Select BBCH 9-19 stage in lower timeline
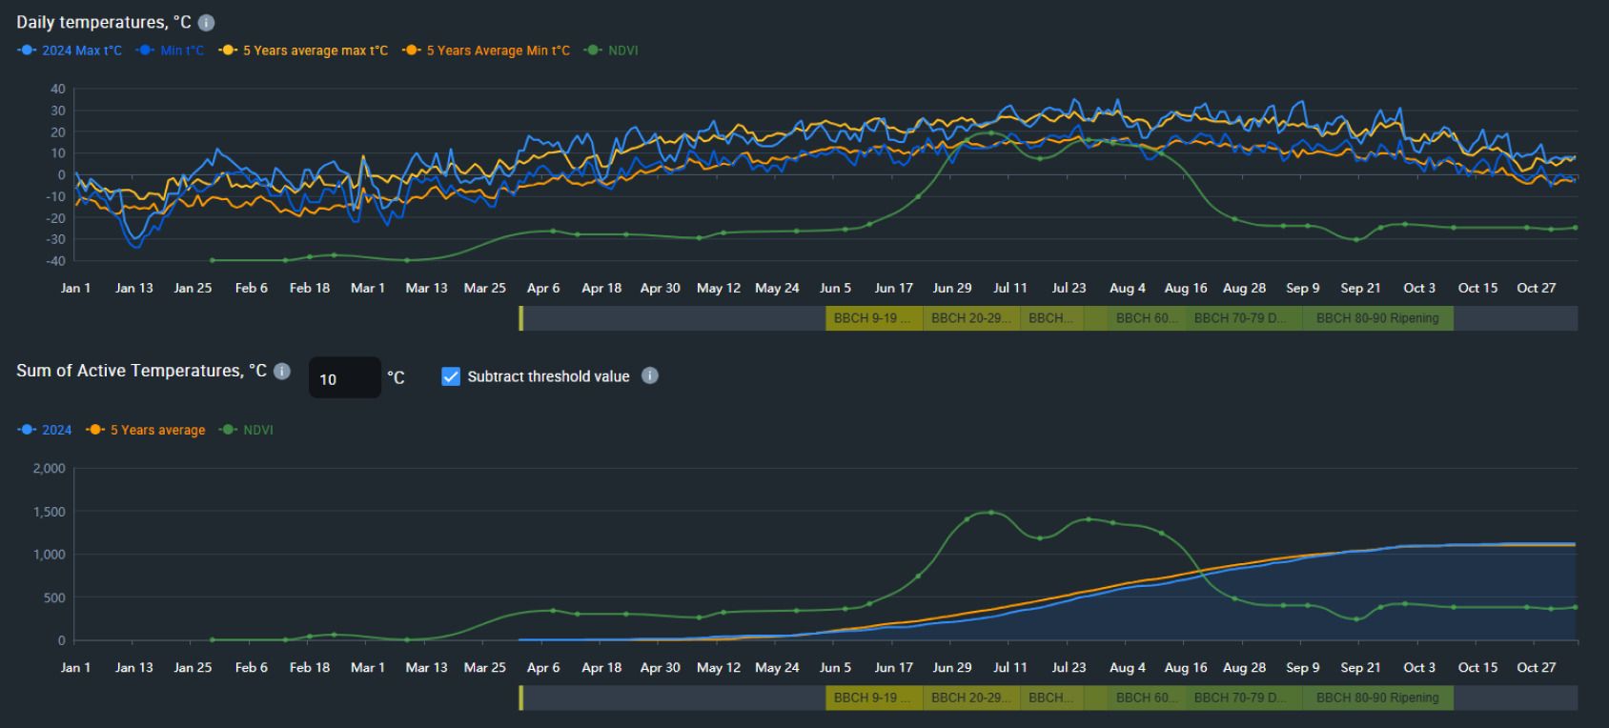Image resolution: width=1609 pixels, height=728 pixels. (x=874, y=698)
